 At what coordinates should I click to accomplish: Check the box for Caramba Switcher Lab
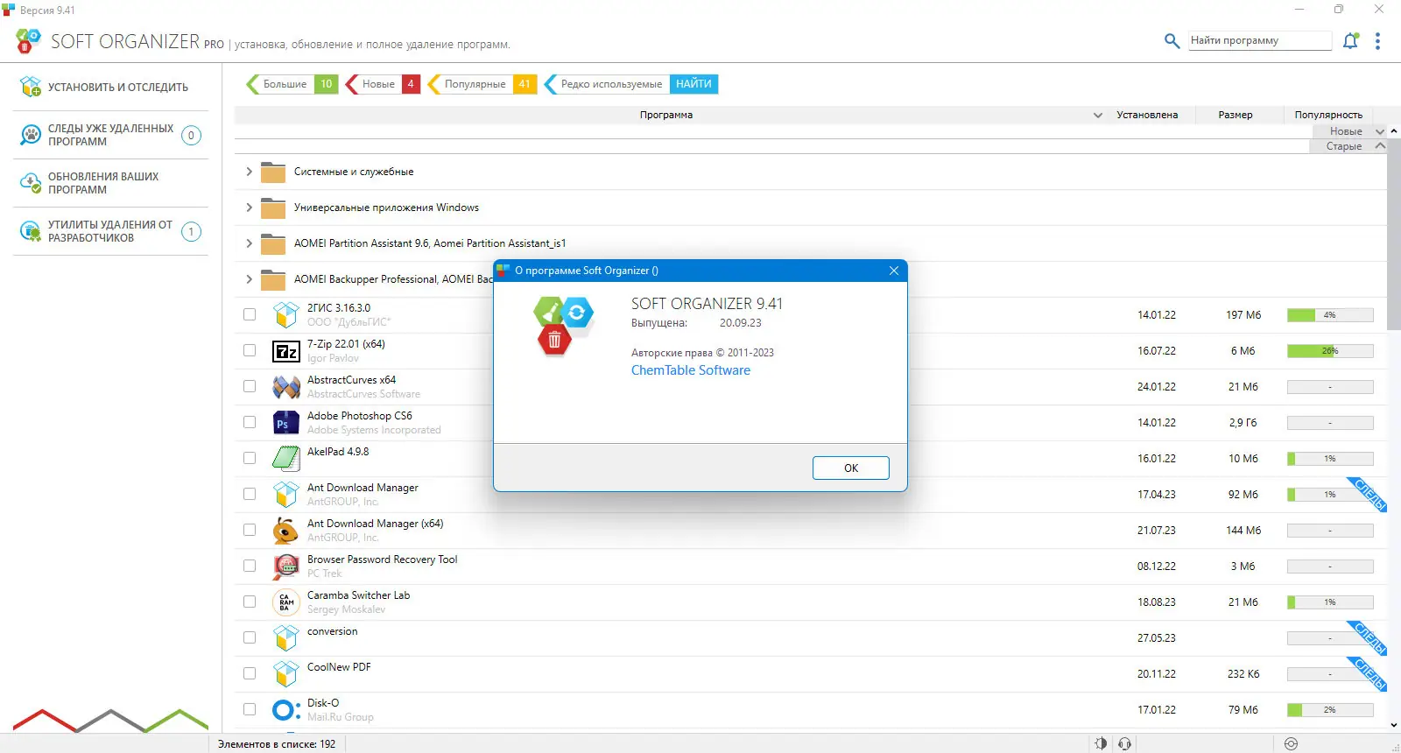(x=250, y=602)
